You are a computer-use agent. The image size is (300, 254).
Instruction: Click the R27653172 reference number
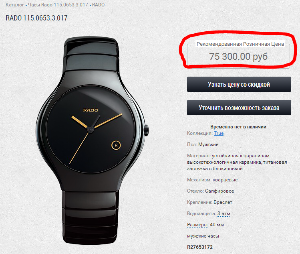pos(200,247)
